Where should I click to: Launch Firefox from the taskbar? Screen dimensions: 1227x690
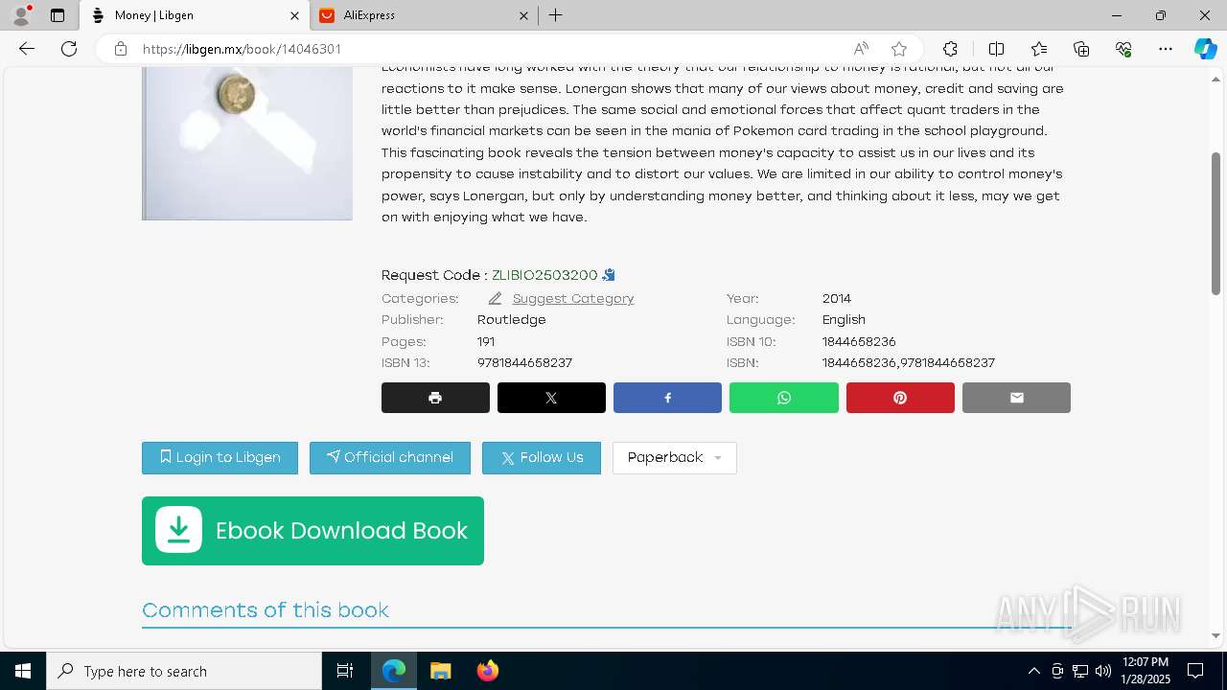pyautogui.click(x=487, y=671)
